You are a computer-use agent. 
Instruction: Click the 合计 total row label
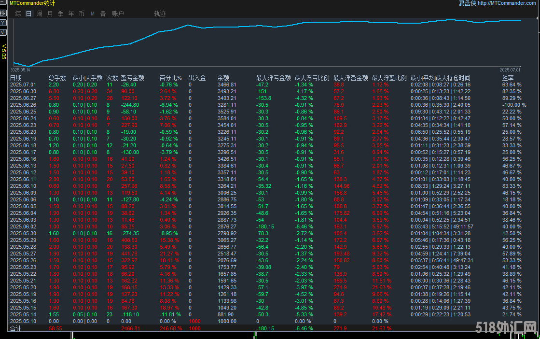pos(16,329)
